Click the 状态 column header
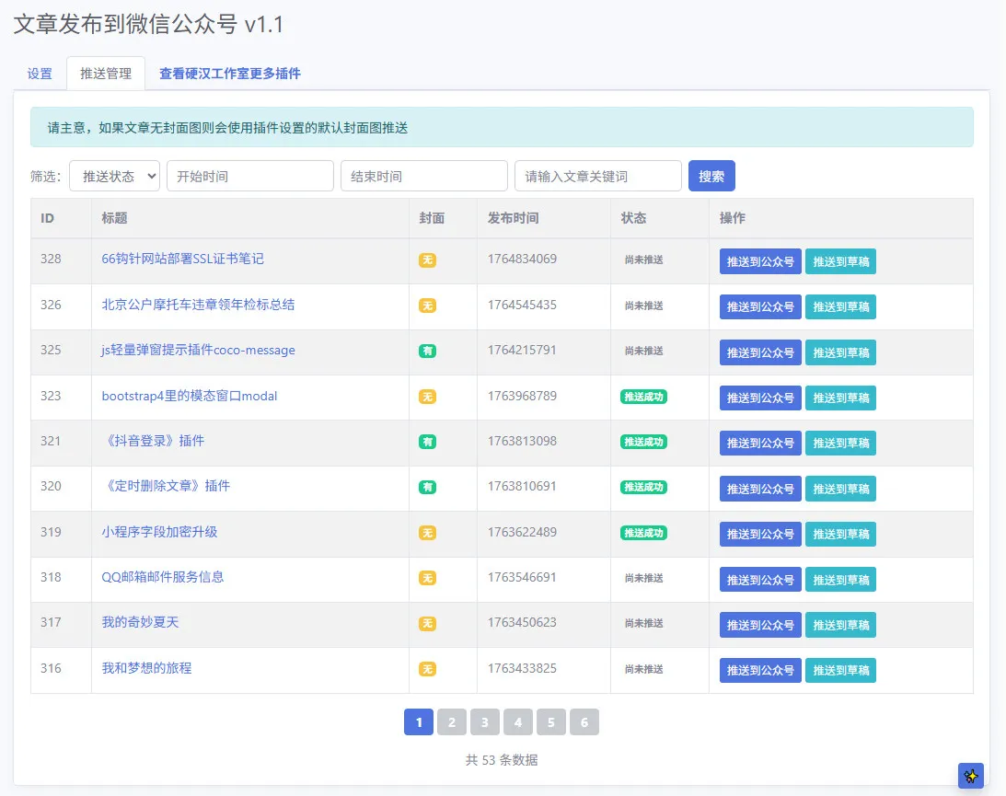 point(633,218)
